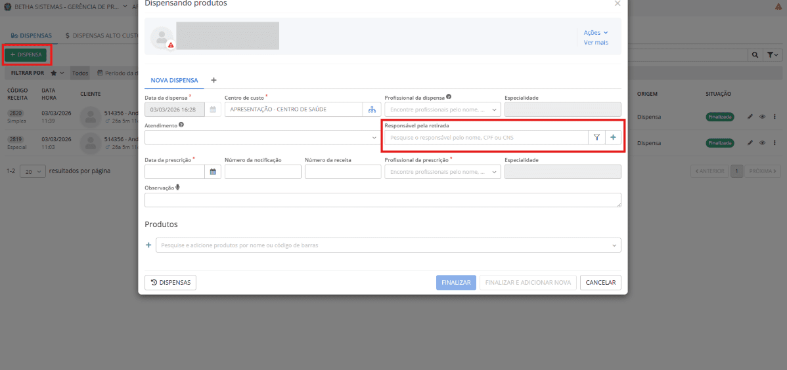Close the Dispensando produtos dialog
Screen dimensions: 787x370
pyautogui.click(x=617, y=4)
